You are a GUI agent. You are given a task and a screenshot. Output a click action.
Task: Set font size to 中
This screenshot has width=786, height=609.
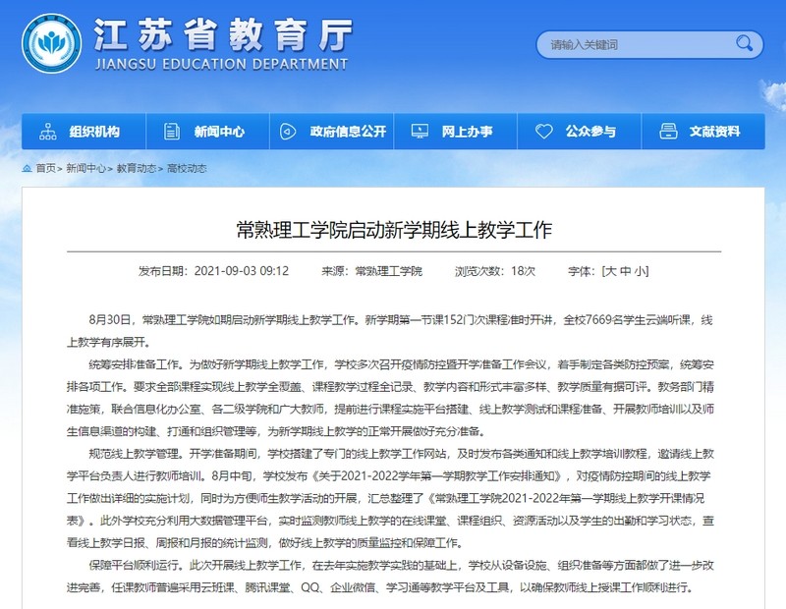(x=626, y=271)
